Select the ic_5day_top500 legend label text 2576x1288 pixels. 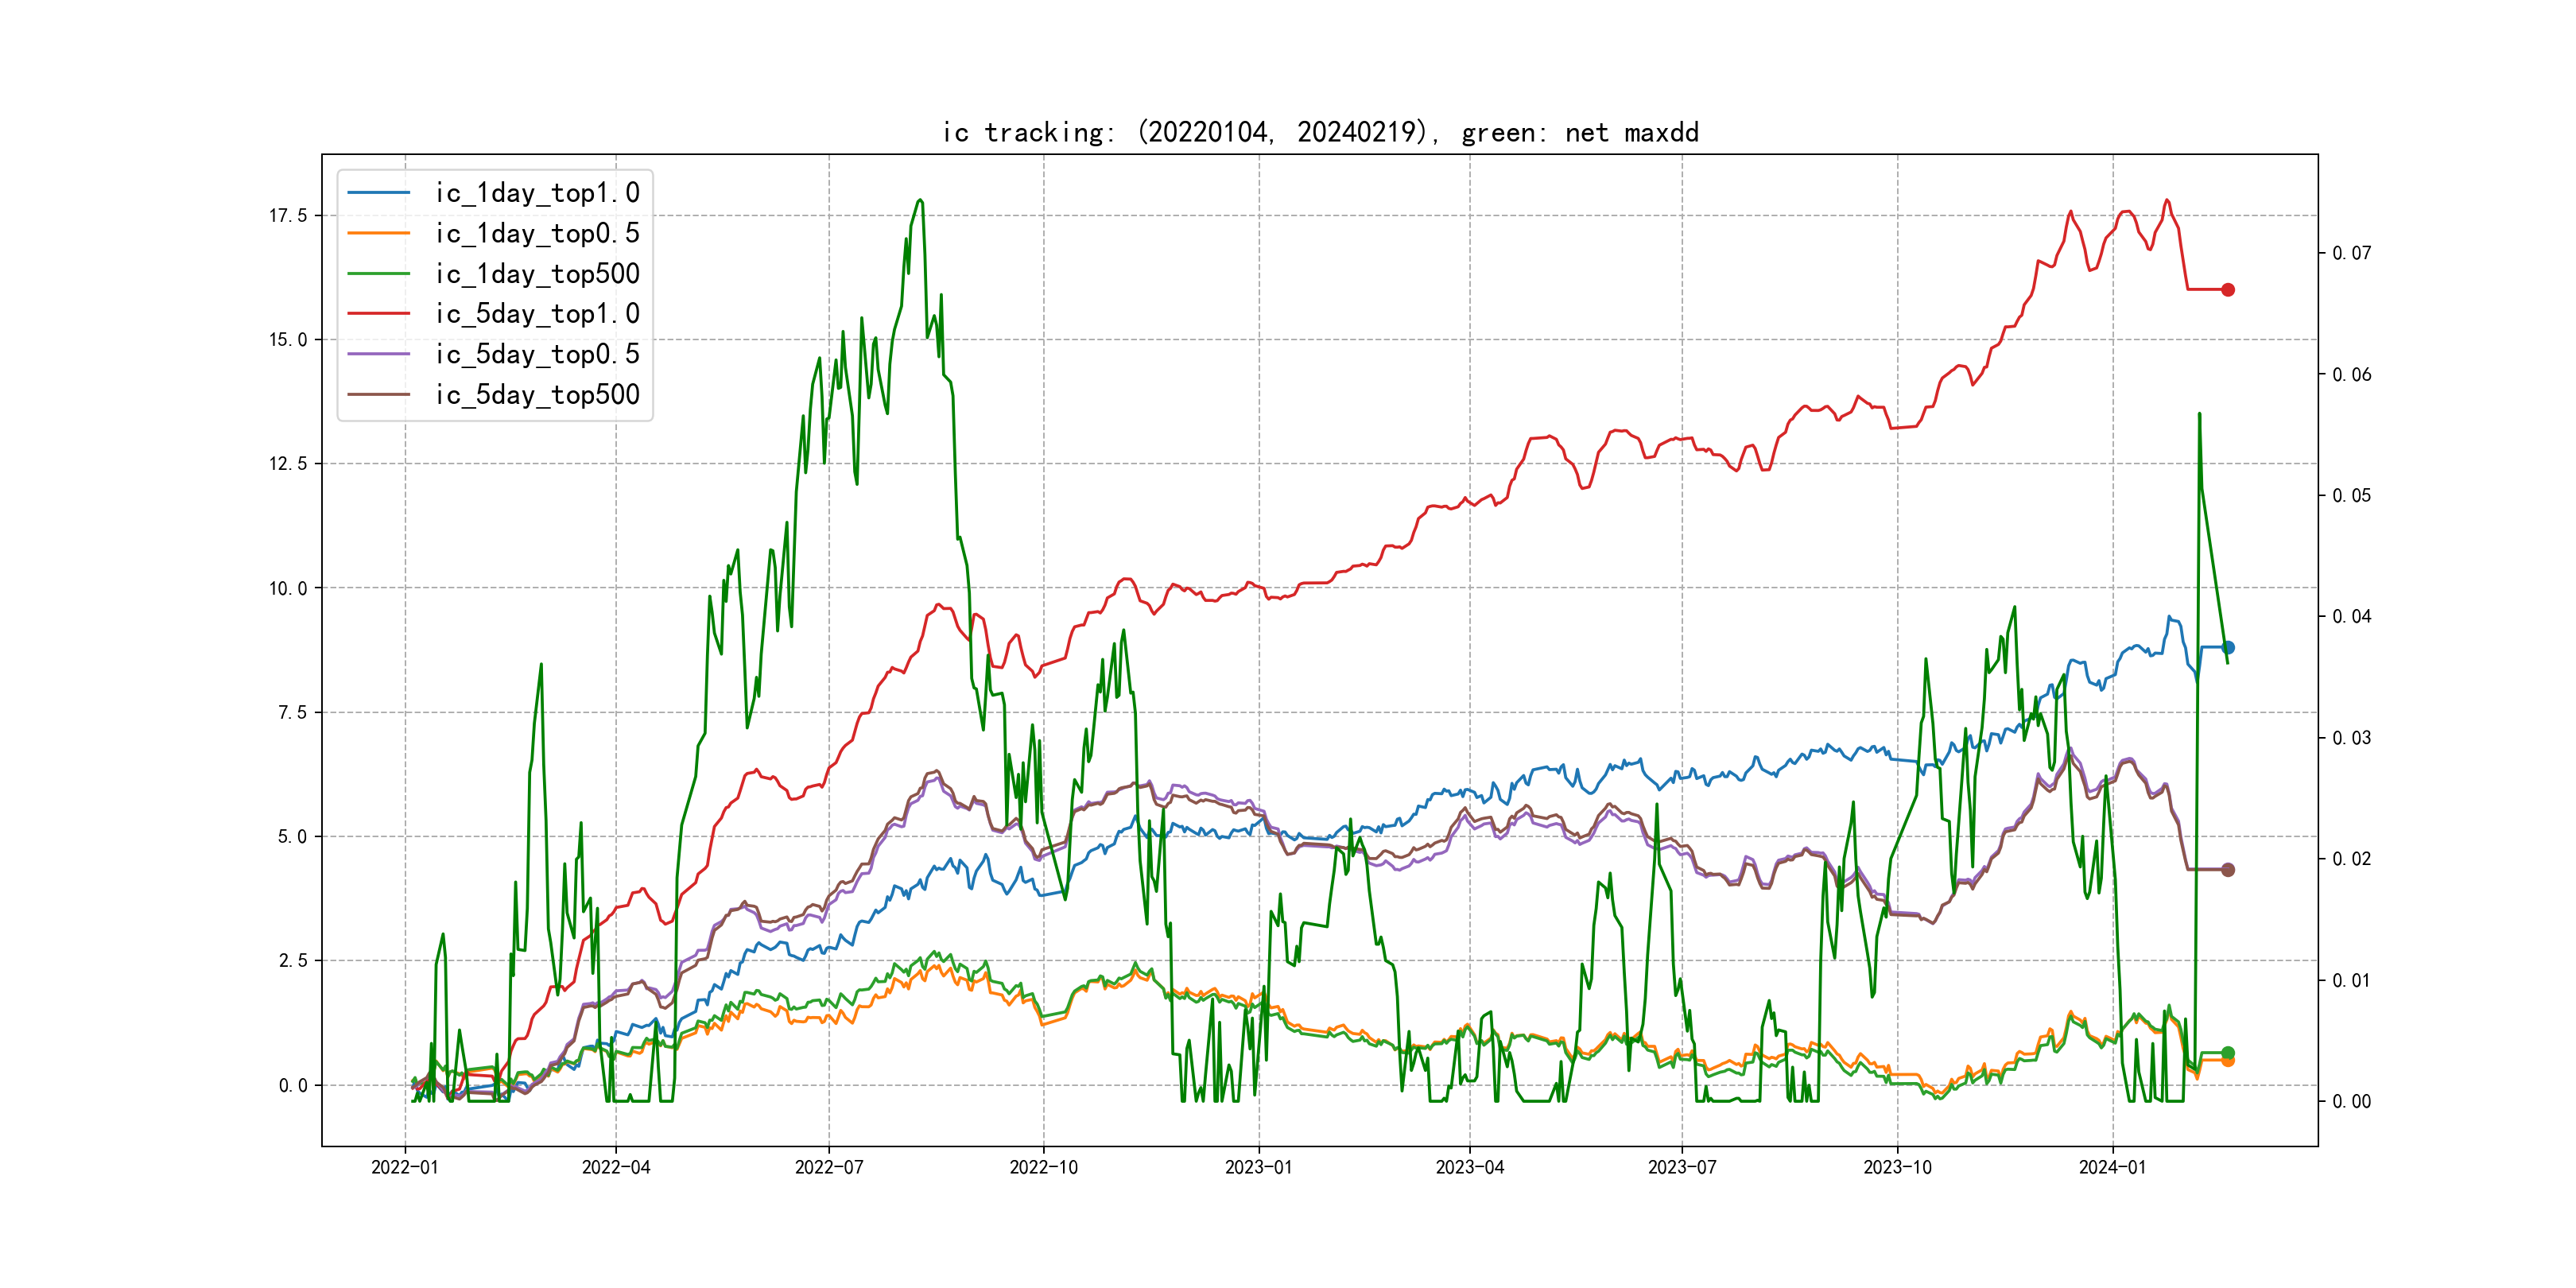click(537, 395)
